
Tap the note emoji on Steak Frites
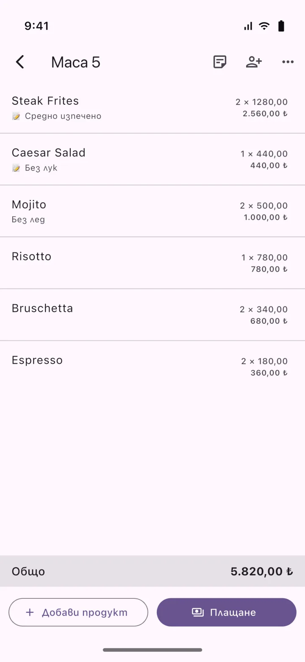pos(16,116)
